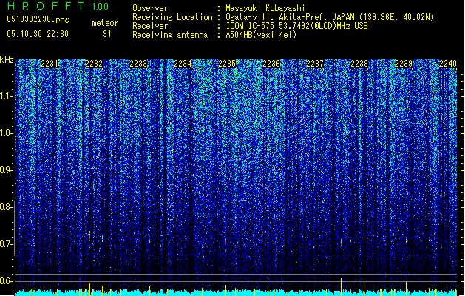The height and width of the screenshot is (296, 465).
Task: Click the 'Observer' field label
Action: pyautogui.click(x=150, y=8)
